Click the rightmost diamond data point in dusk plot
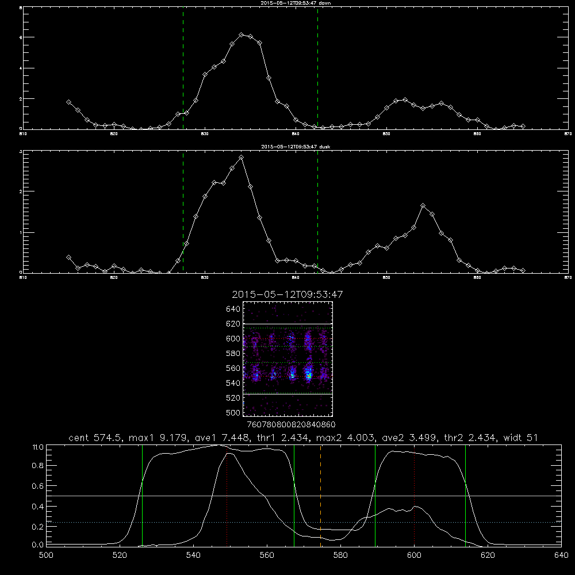The height and width of the screenshot is (575, 575). 523,270
